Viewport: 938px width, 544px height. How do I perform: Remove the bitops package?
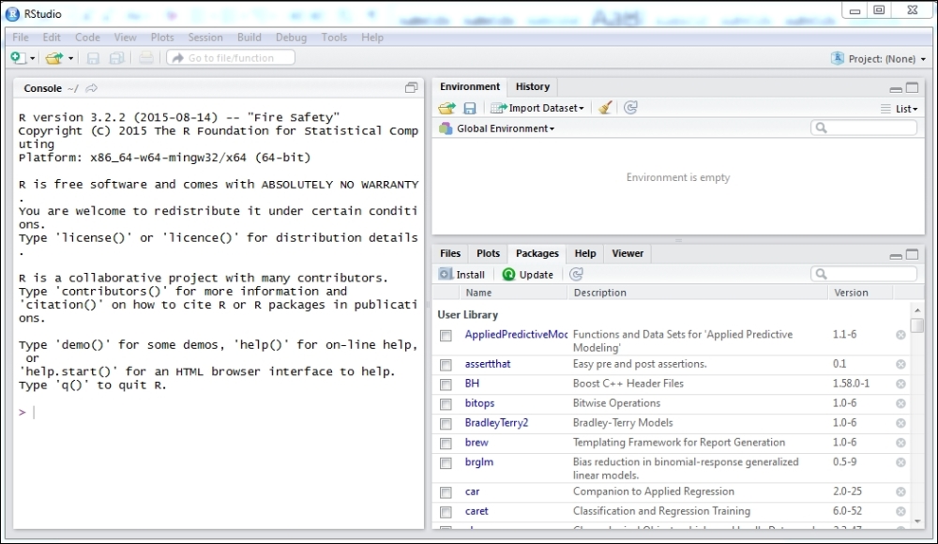(900, 404)
